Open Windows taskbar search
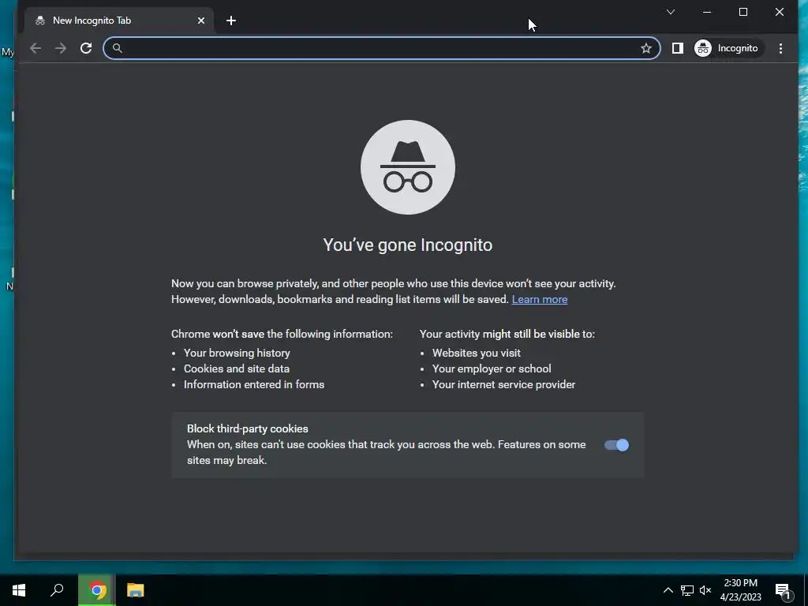 coord(57,590)
